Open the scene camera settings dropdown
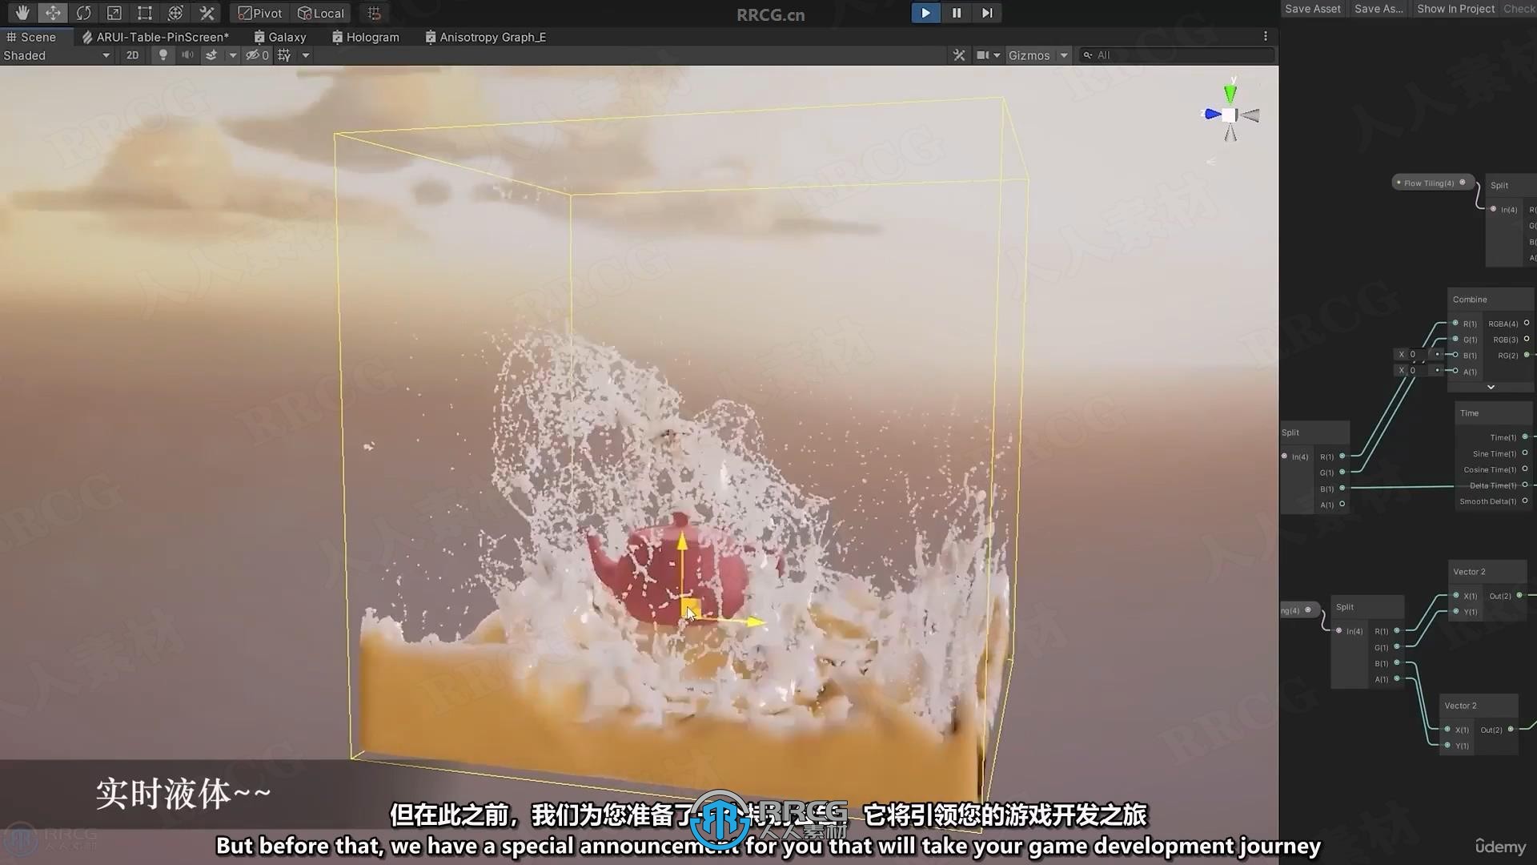The height and width of the screenshot is (865, 1537). click(989, 55)
